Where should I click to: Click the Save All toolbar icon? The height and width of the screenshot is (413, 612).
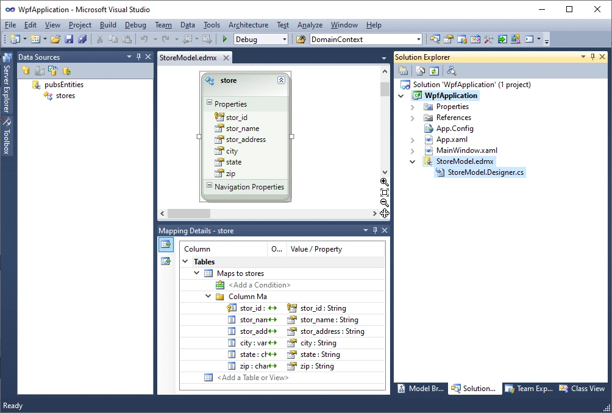pyautogui.click(x=82, y=39)
